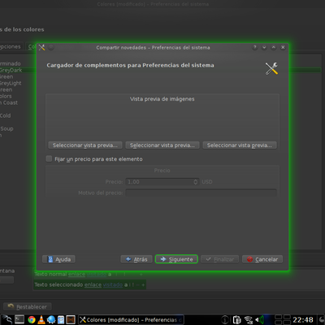Open the Kali dragon application menu
Screen dimensions: 325x325
pos(7,320)
